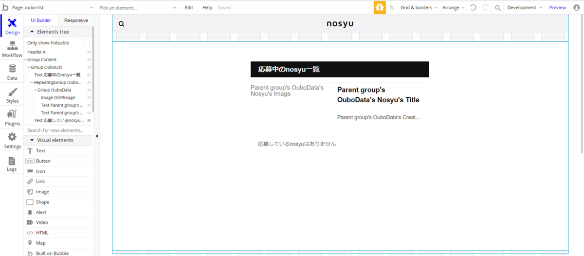Open the Grid & borders dropdown
Viewport: 584px width, 256px height.
coord(419,8)
